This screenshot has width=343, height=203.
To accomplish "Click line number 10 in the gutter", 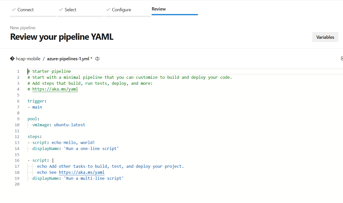I will [17, 125].
